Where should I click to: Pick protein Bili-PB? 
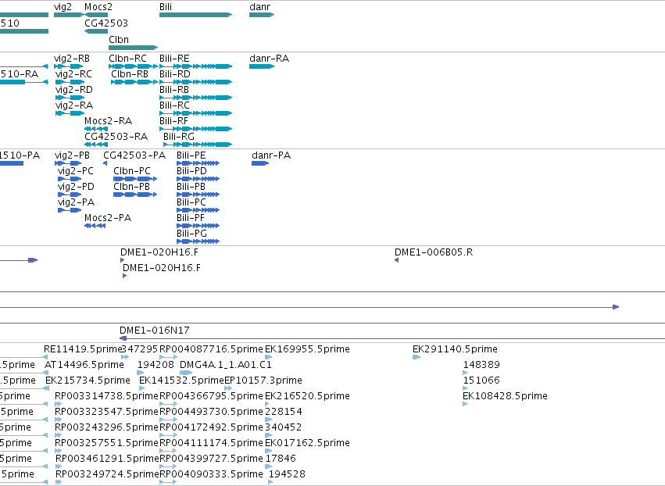point(191,187)
